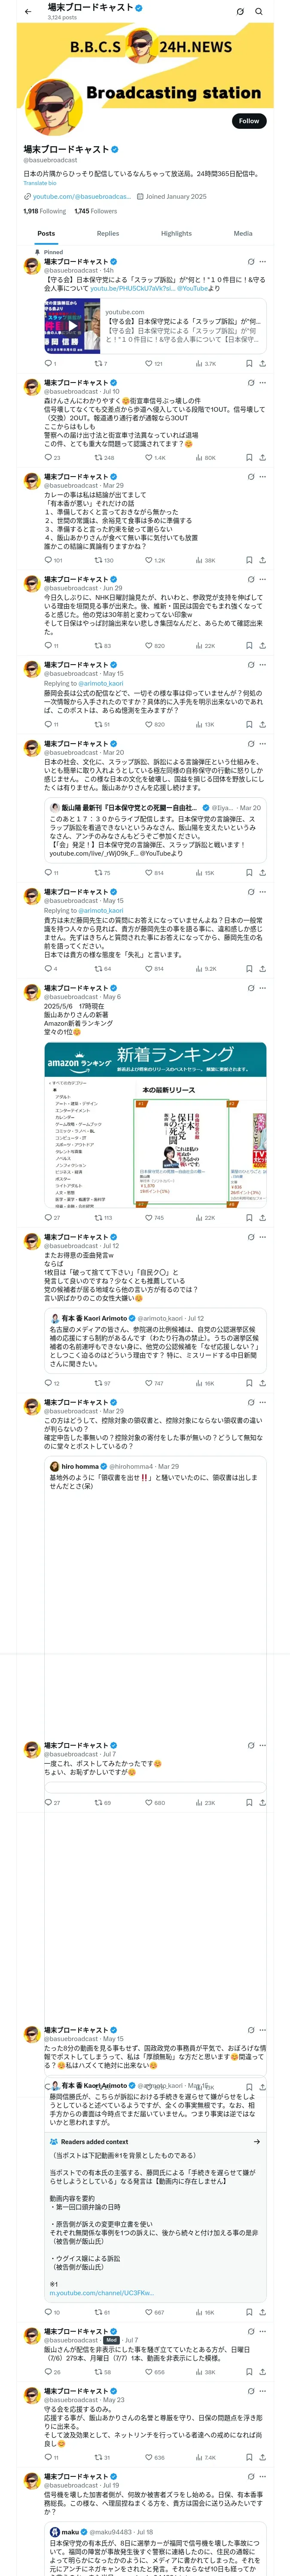
Task: Open the search icon in the header
Action: pos(259,11)
